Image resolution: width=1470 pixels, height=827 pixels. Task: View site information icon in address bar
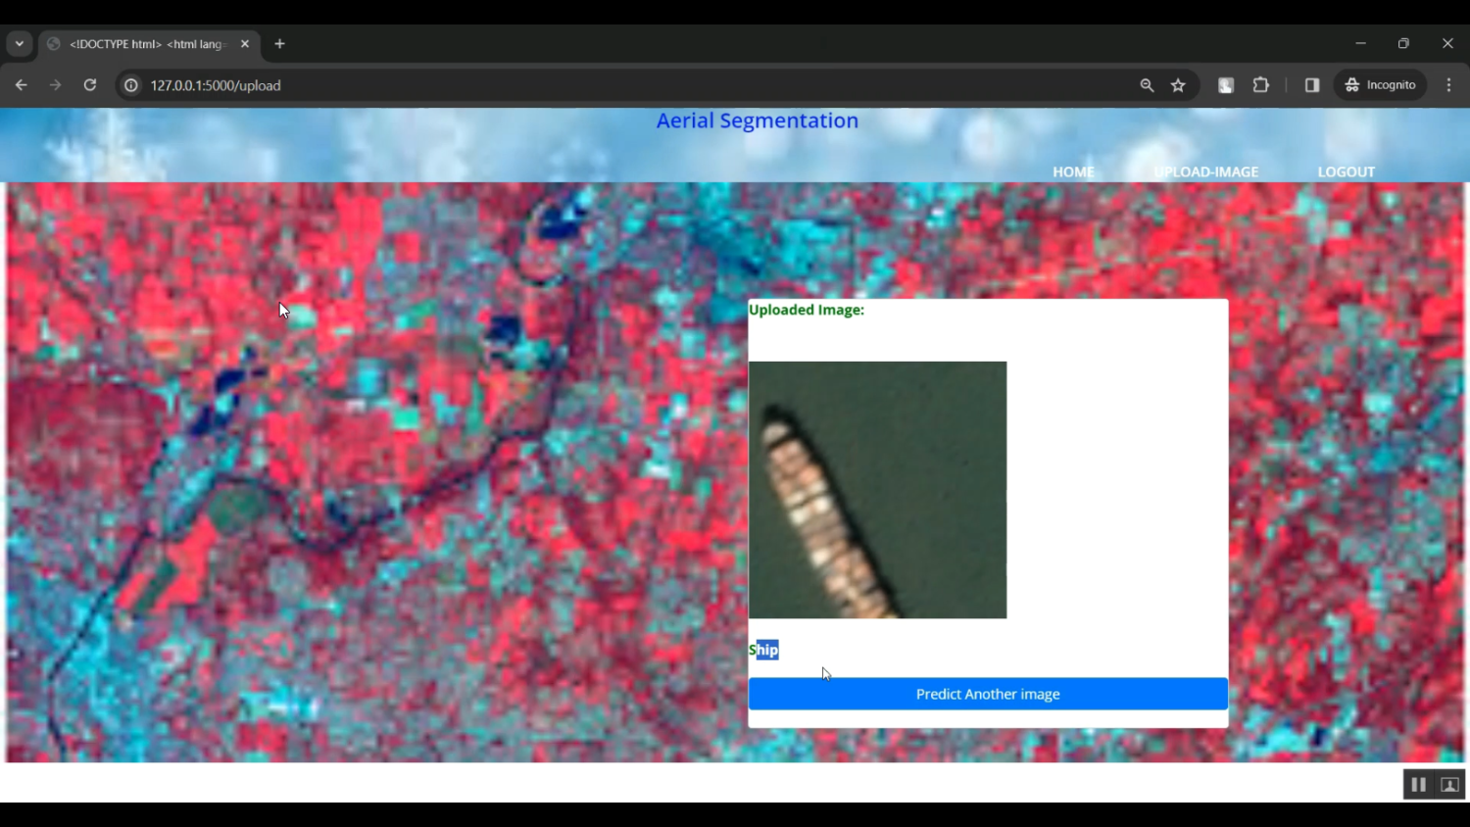coord(131,85)
